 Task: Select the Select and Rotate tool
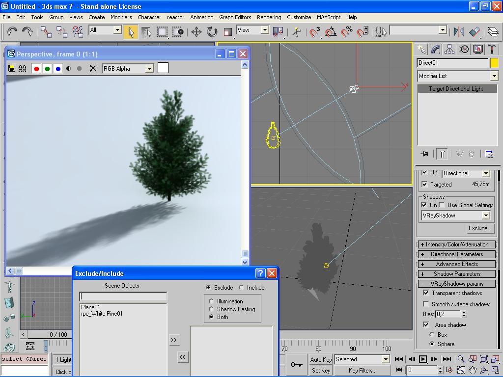pos(212,32)
